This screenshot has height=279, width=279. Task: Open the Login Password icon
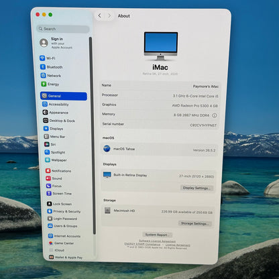click(x=50, y=219)
